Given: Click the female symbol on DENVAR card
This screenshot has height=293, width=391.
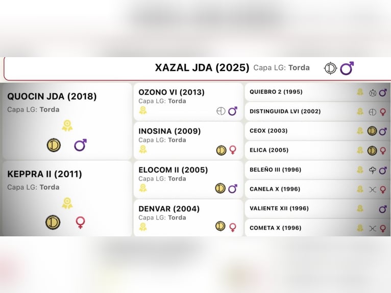Looking at the screenshot, I should click(x=233, y=227).
